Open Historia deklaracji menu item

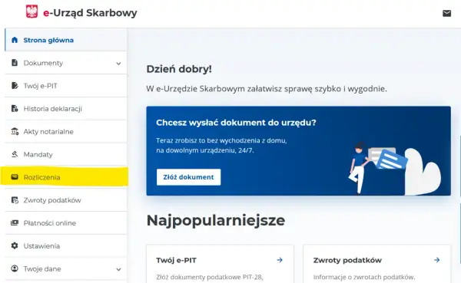(x=66, y=109)
